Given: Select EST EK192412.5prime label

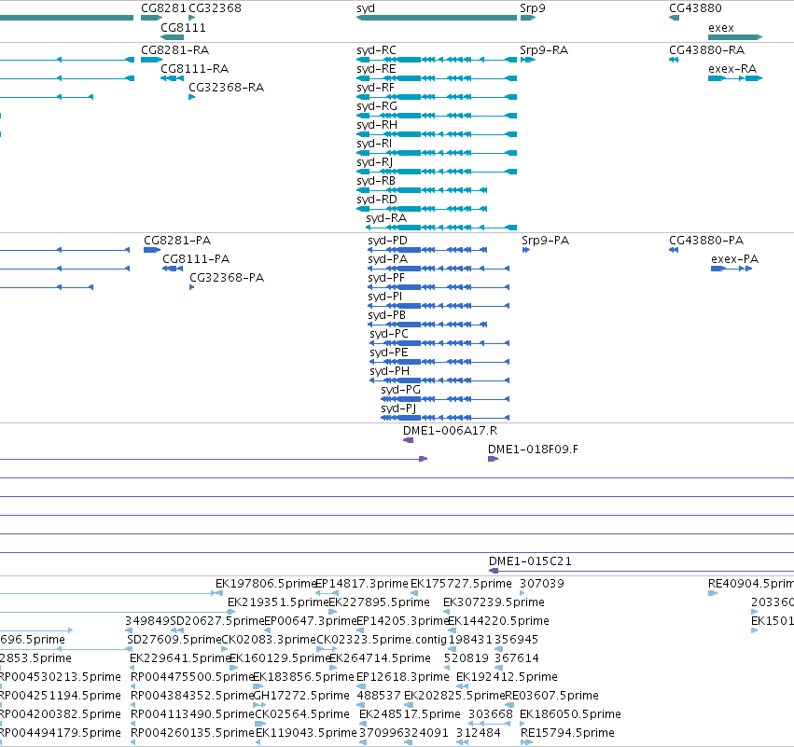Looking at the screenshot, I should [507, 677].
